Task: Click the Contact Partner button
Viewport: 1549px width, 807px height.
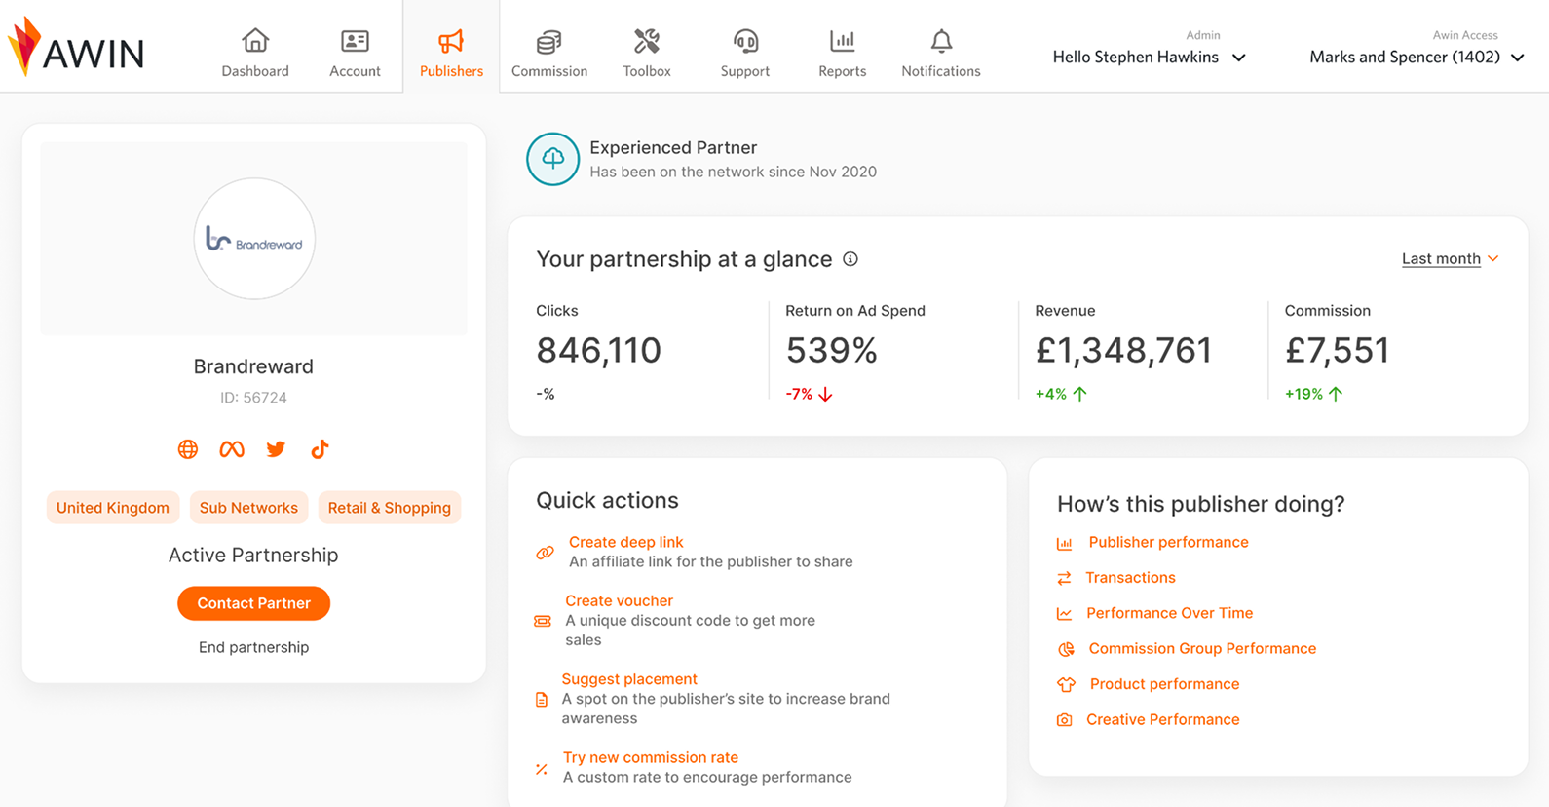Action: coord(253,603)
